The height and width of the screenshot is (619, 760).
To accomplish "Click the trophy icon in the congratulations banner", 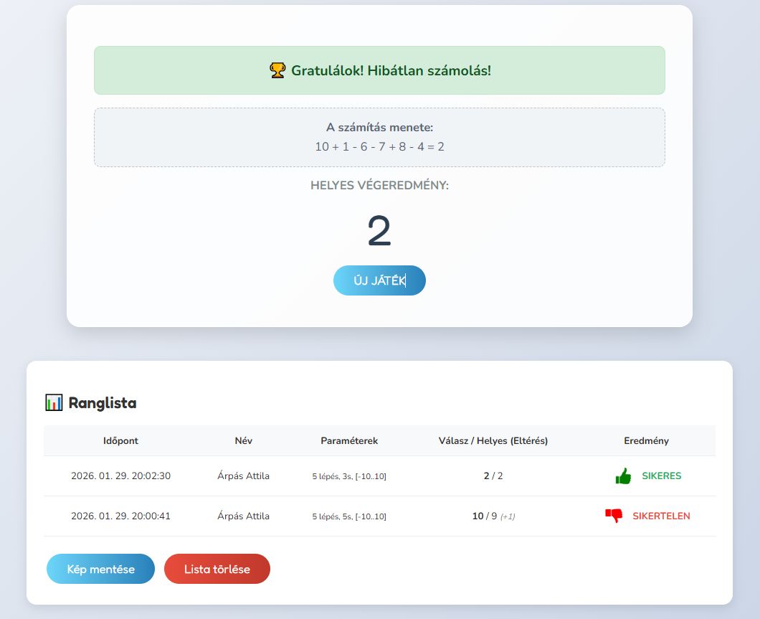I will point(277,70).
